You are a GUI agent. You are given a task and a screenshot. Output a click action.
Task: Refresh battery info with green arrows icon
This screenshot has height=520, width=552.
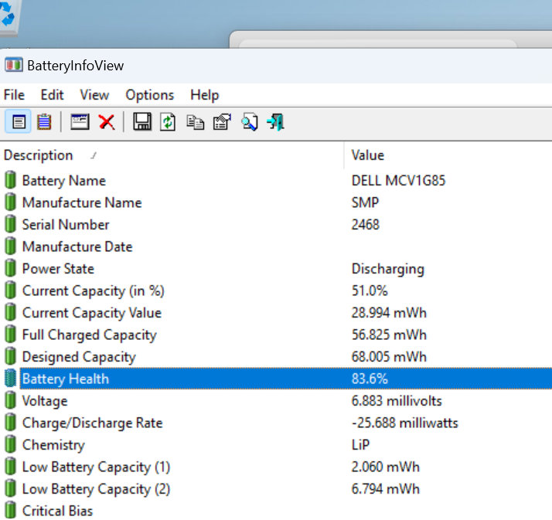[168, 122]
